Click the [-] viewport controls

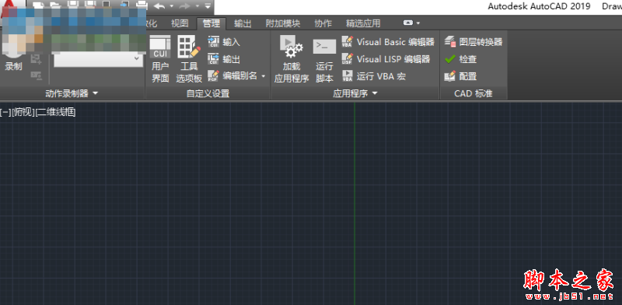click(x=5, y=112)
